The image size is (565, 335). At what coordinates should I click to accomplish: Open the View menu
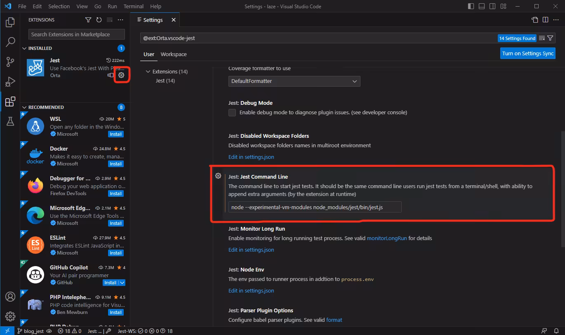coord(82,6)
